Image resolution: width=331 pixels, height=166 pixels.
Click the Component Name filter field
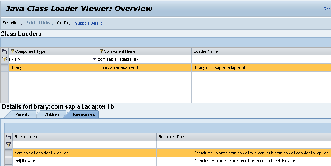coord(145,59)
